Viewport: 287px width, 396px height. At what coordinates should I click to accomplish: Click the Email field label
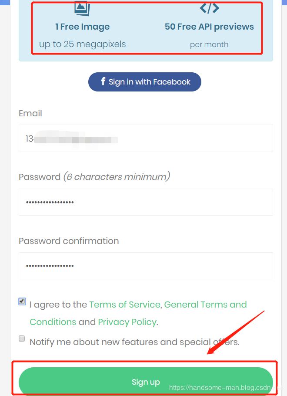click(30, 113)
